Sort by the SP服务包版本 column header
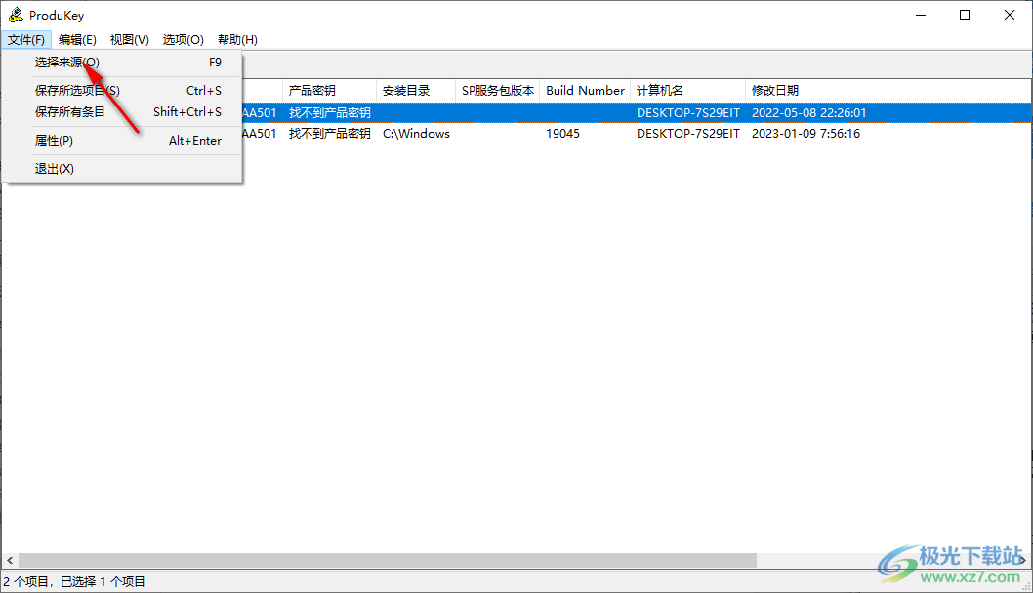 tap(497, 90)
